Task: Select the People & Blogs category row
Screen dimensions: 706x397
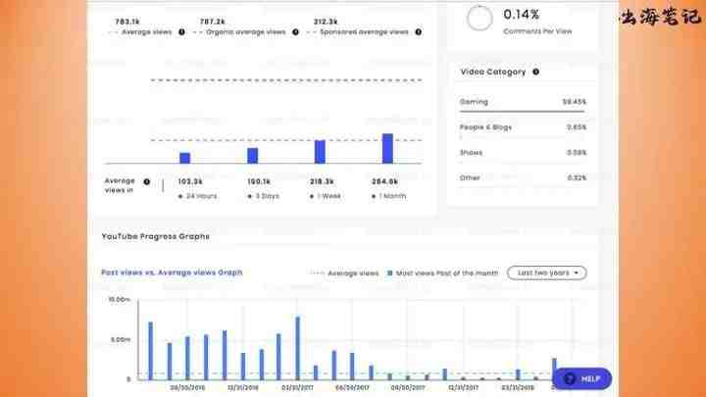Action: click(523, 126)
